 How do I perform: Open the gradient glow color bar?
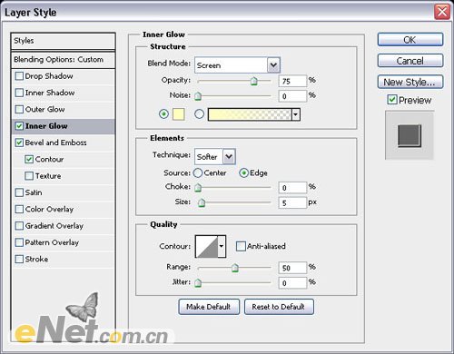(x=250, y=114)
